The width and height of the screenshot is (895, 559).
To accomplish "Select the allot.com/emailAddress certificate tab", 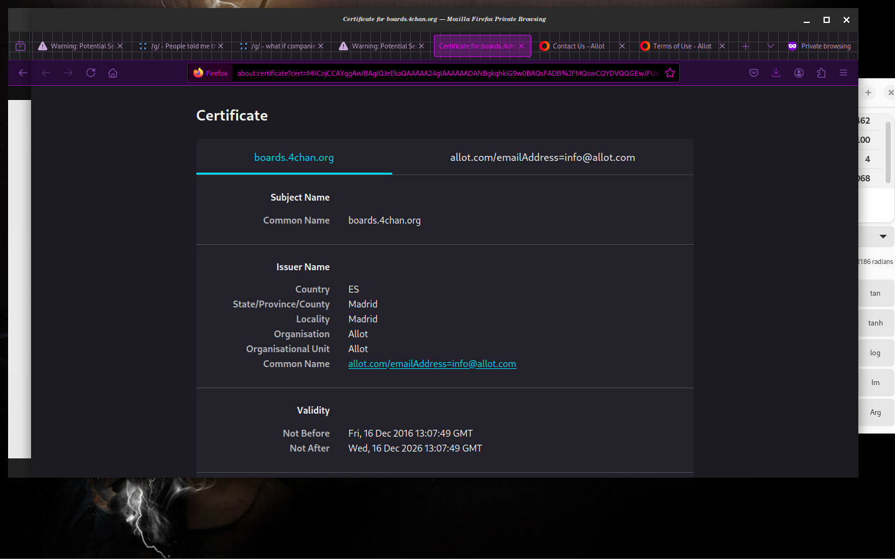I will pyautogui.click(x=543, y=157).
